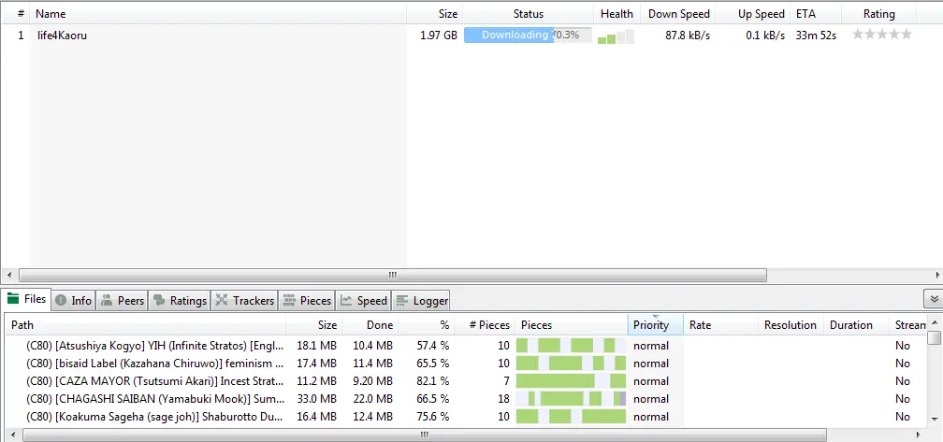Open the Files tab
This screenshot has width=943, height=442.
27,299
